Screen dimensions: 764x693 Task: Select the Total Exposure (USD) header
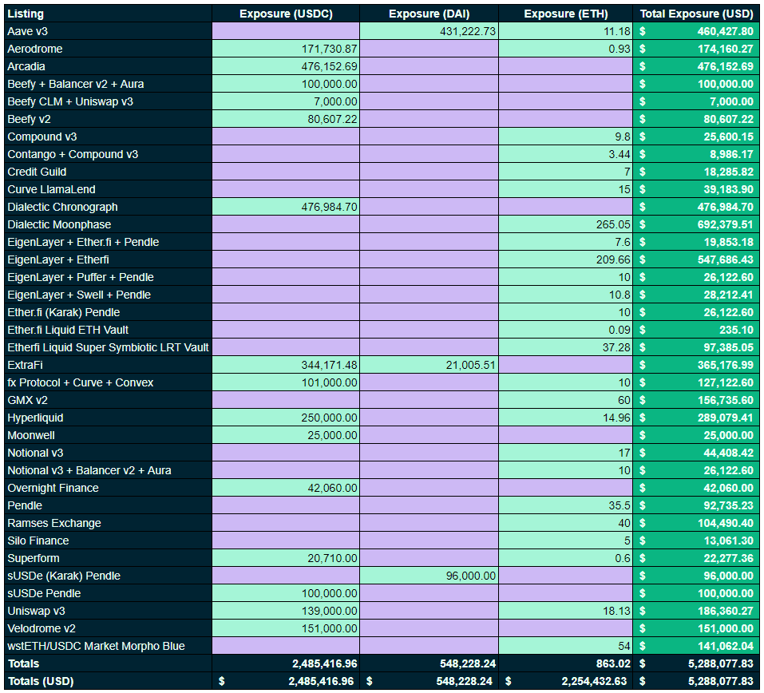click(x=696, y=14)
